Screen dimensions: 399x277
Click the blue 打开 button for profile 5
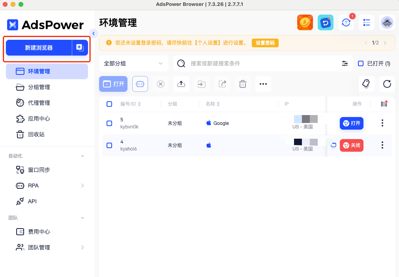351,123
